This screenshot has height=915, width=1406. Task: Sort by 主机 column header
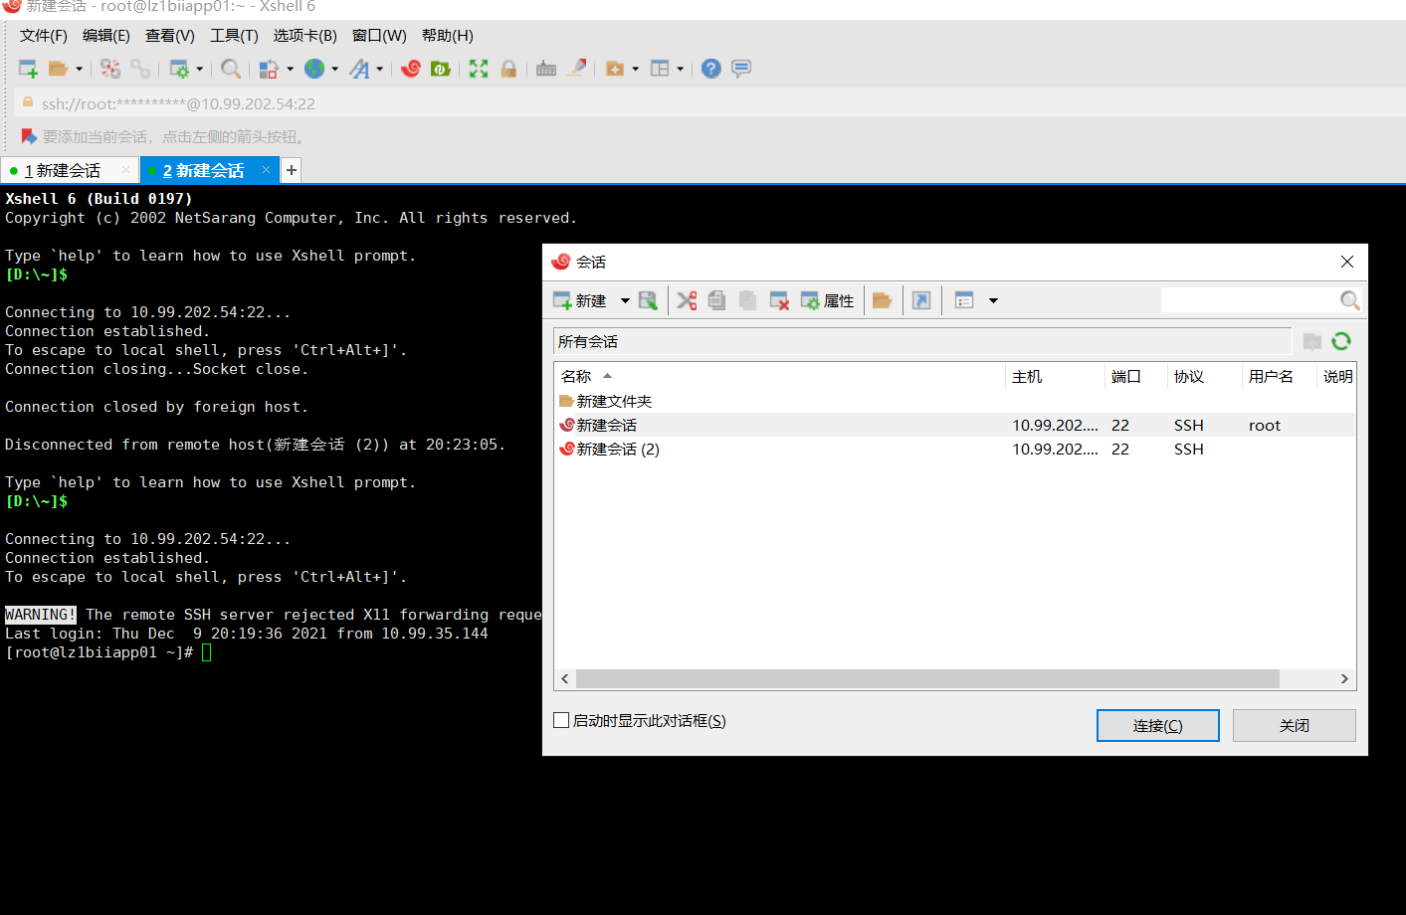[x=1055, y=376]
